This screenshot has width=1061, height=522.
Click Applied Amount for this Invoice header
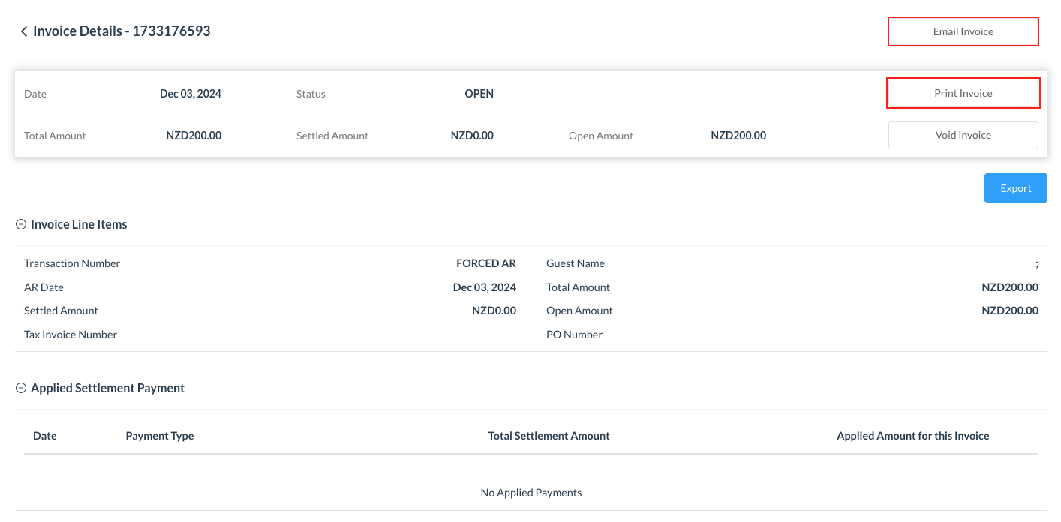click(x=912, y=436)
